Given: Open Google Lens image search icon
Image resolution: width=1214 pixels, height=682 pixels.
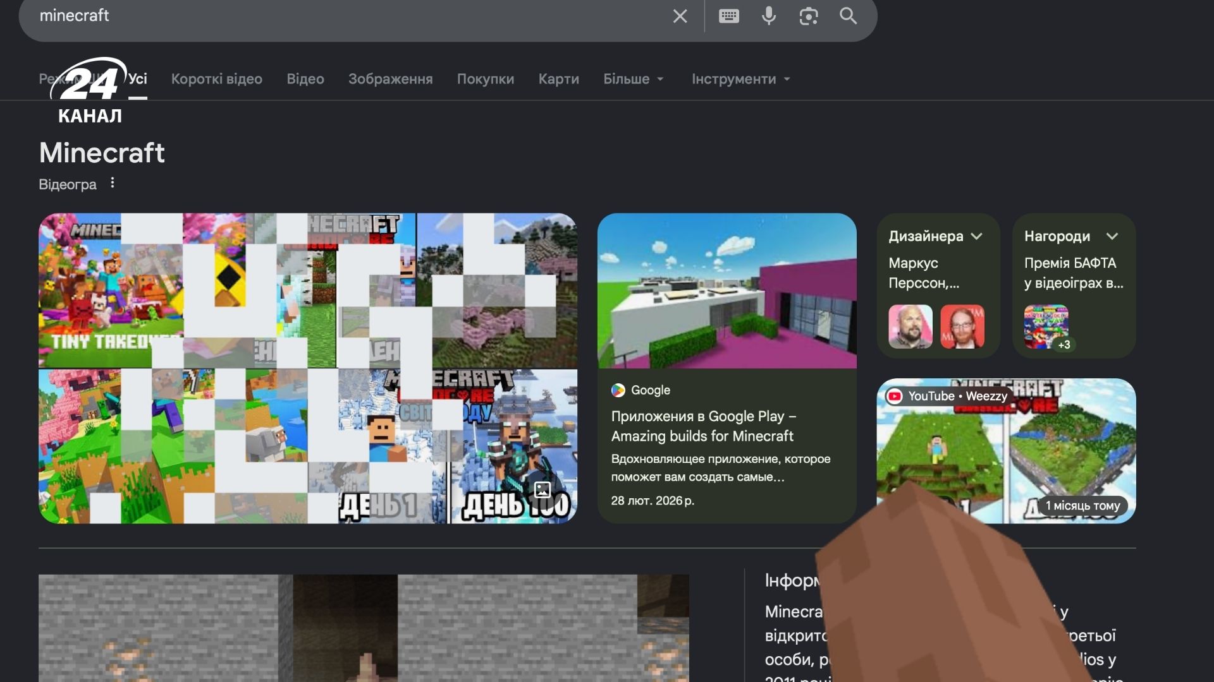Looking at the screenshot, I should [809, 16].
